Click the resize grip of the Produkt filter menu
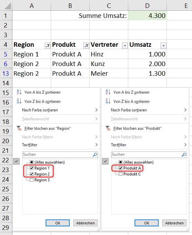Image resolution: width=192 pixels, height=235 pixels. tap(187, 230)
